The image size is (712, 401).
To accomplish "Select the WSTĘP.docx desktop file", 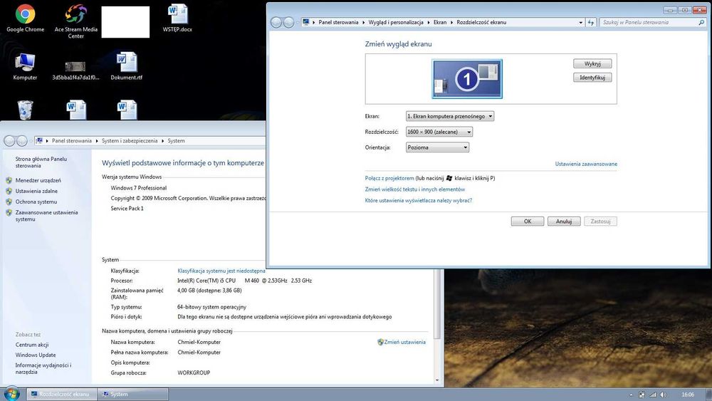I will (x=177, y=19).
